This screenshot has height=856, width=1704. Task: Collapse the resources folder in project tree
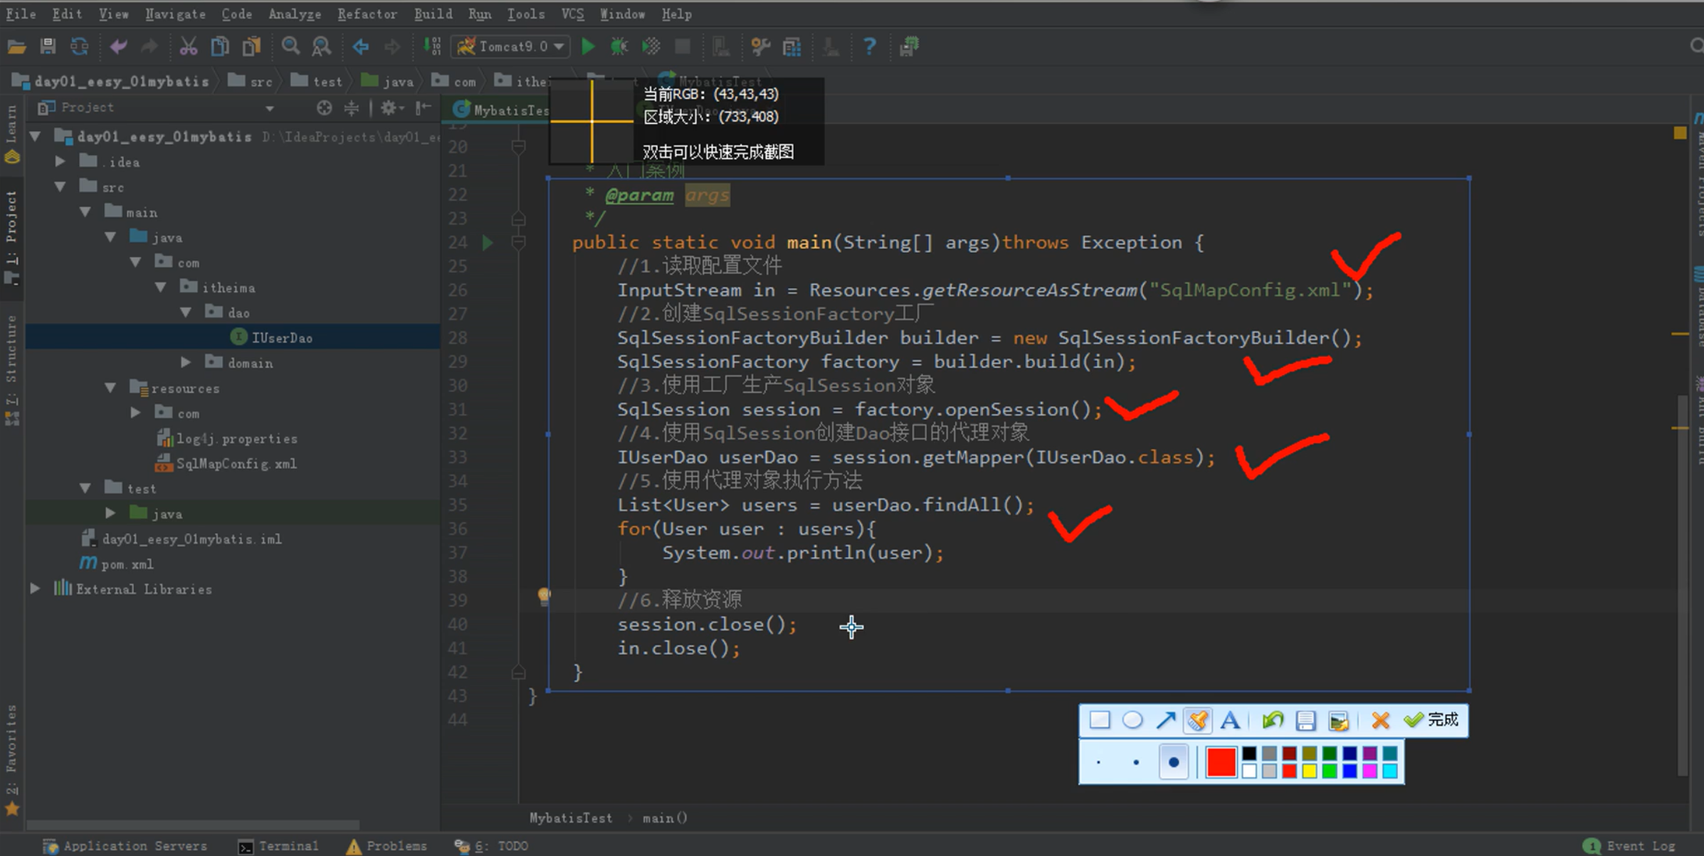tap(110, 389)
